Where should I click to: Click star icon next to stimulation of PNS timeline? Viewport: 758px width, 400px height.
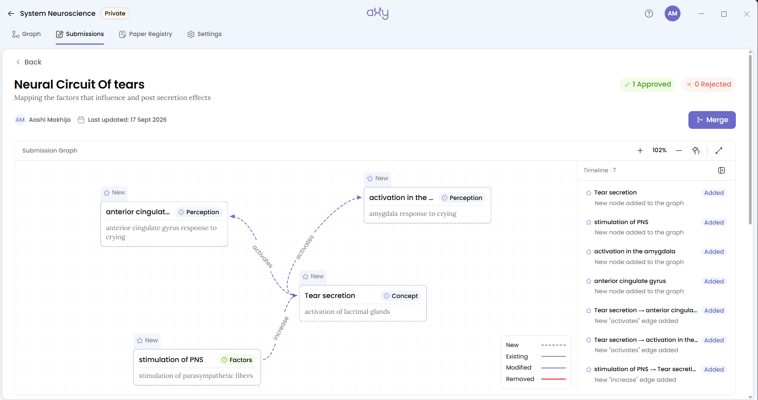pyautogui.click(x=589, y=223)
